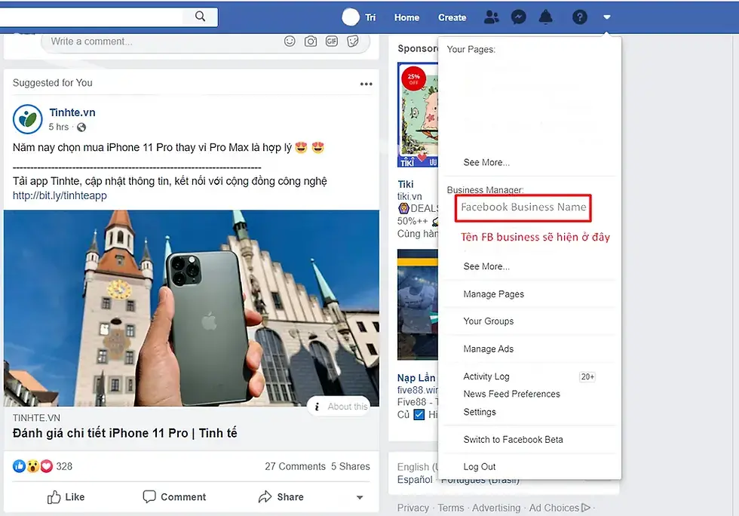Open Settings from the account menu
Screen dimensions: 739x516
pyautogui.click(x=480, y=412)
